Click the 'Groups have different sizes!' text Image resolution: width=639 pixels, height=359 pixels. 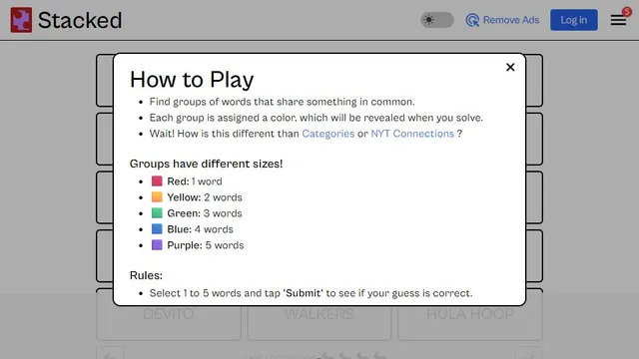tap(207, 164)
